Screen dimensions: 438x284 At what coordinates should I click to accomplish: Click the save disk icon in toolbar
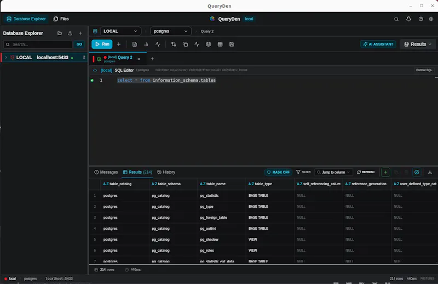coord(232,44)
